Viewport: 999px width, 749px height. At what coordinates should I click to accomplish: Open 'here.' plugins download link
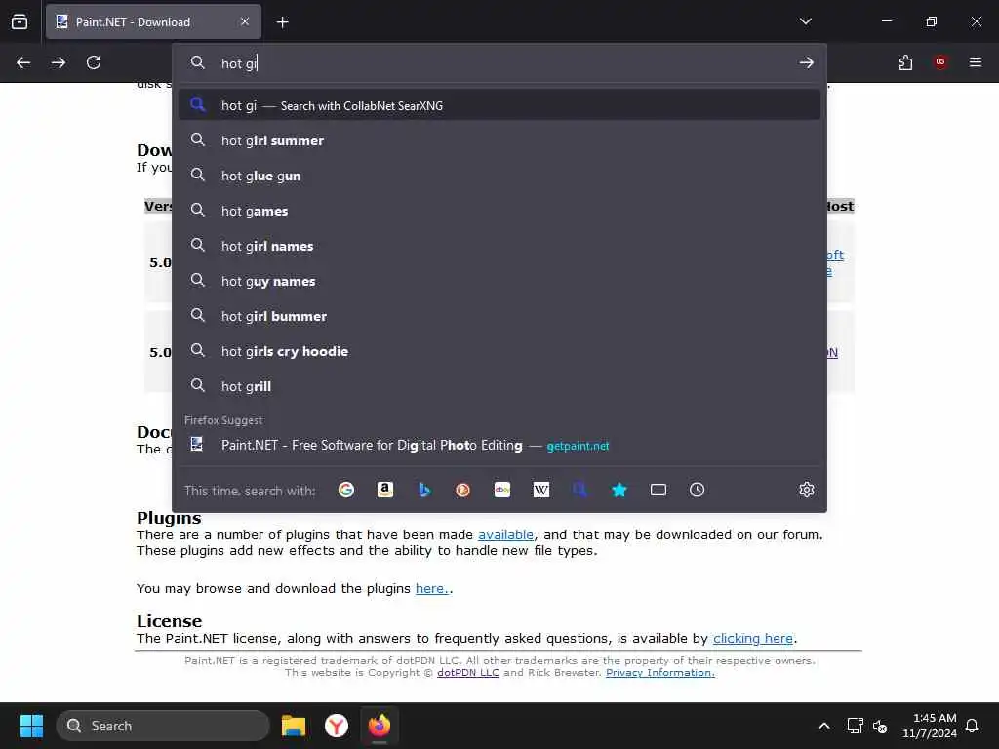pos(432,588)
